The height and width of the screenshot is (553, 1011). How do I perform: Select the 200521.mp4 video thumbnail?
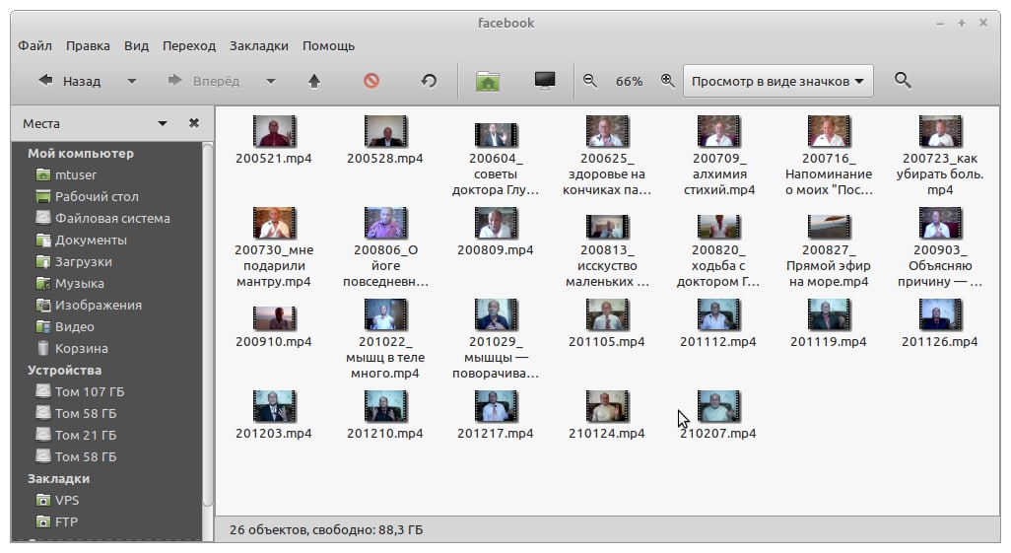274,131
